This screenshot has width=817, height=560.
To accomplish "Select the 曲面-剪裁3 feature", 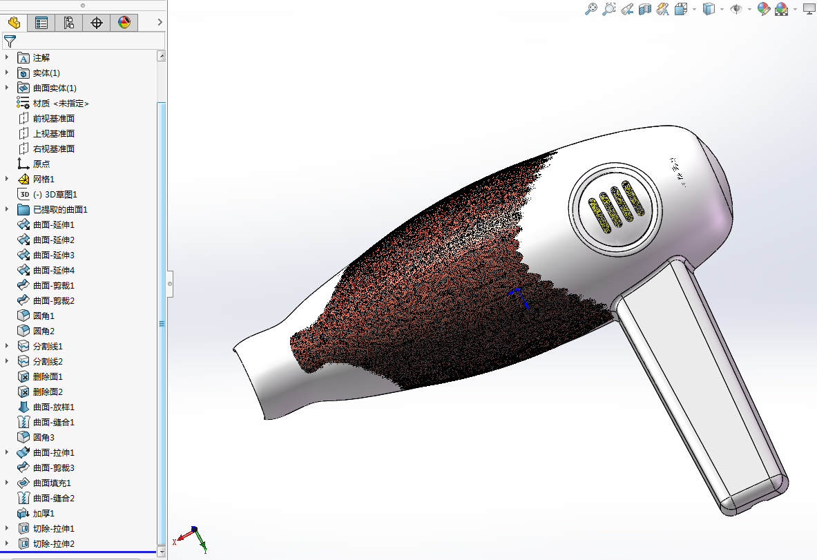I will pyautogui.click(x=54, y=467).
